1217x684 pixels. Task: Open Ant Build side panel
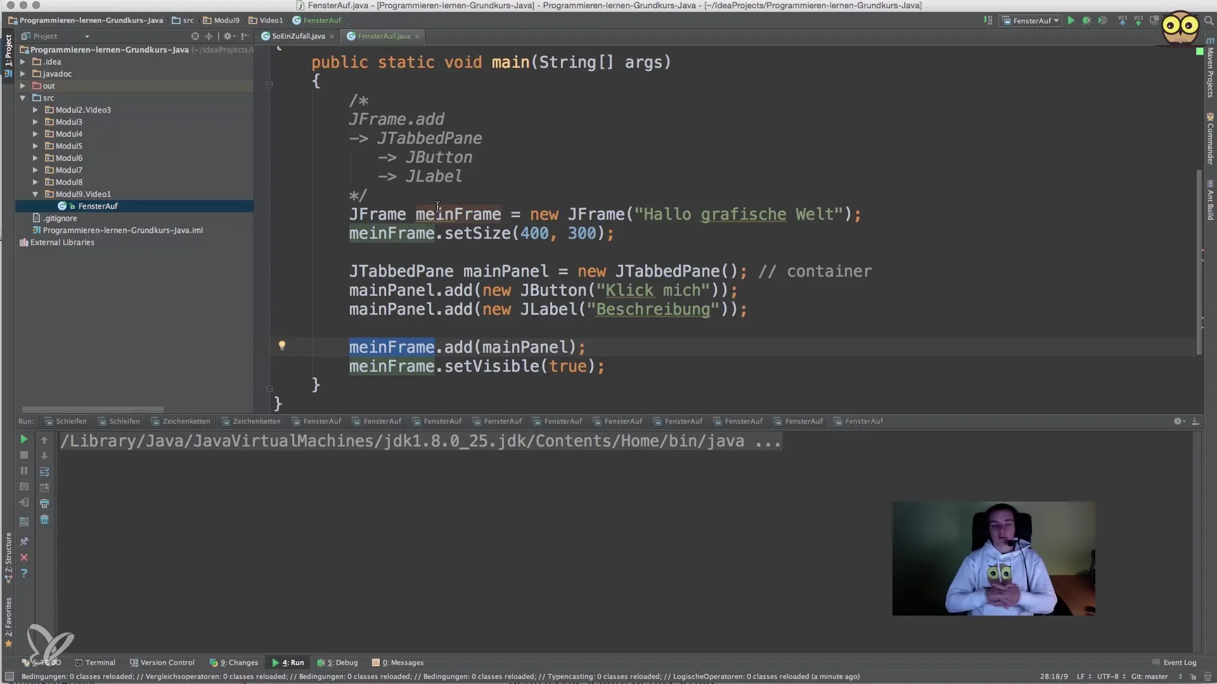[1210, 200]
